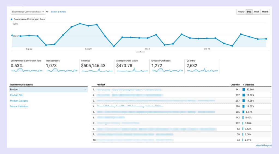279x154 pixels.
Task: Click the % Quantity column header
Action: [248, 85]
